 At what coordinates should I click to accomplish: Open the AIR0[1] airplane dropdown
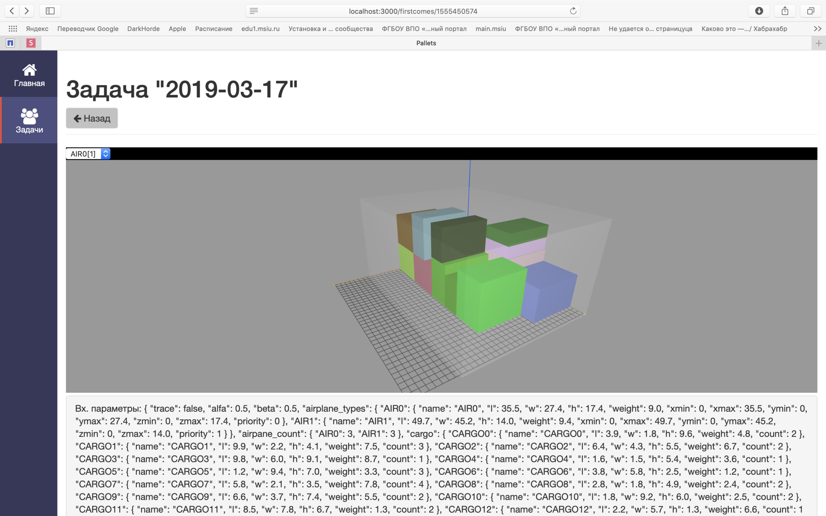point(88,154)
